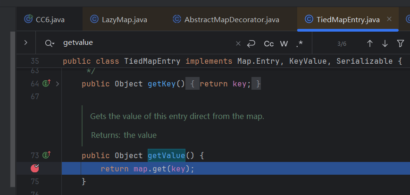Viewport: 410px width, 195px height.
Task: Open the search filter funnel icon
Action: coord(400,43)
